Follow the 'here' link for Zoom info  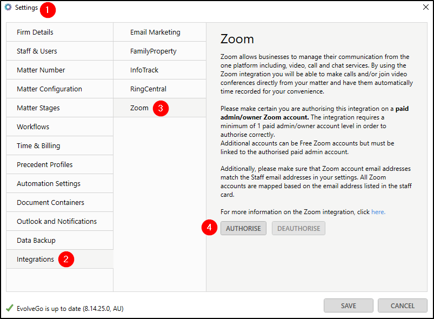tap(378, 212)
